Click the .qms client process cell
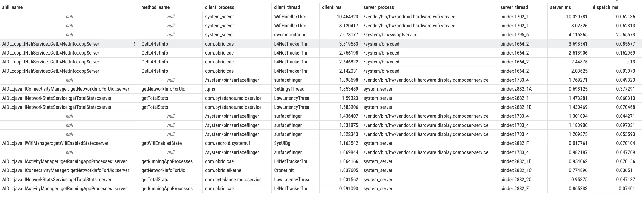 (210, 89)
